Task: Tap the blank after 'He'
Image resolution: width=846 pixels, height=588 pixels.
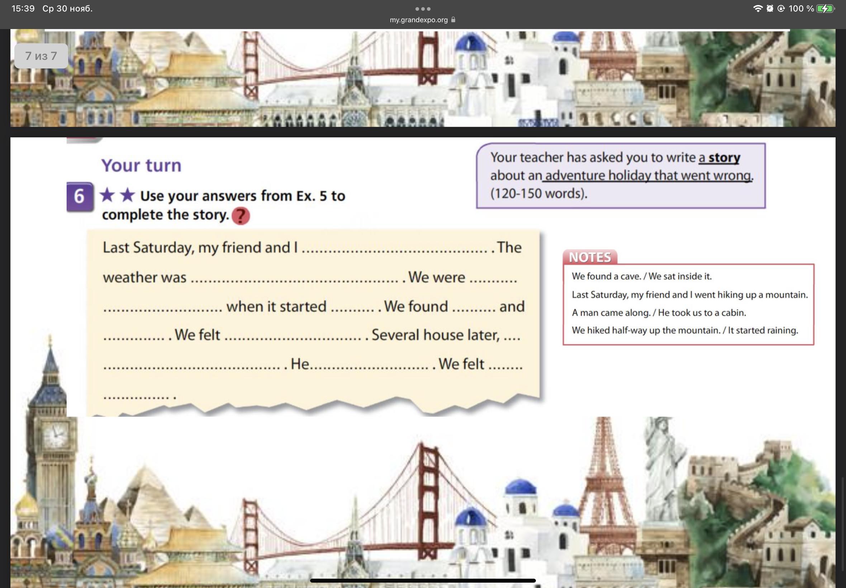Action: [369, 368]
